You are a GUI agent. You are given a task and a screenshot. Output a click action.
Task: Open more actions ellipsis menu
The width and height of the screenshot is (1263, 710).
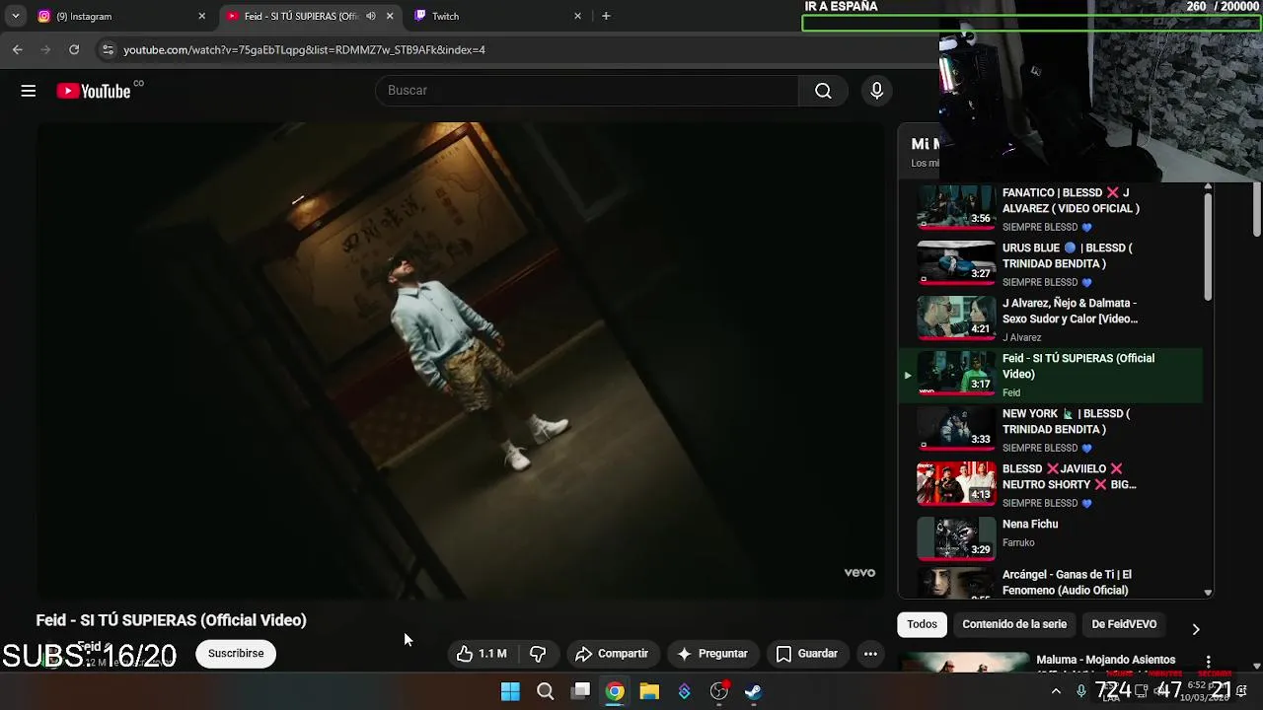[870, 654]
